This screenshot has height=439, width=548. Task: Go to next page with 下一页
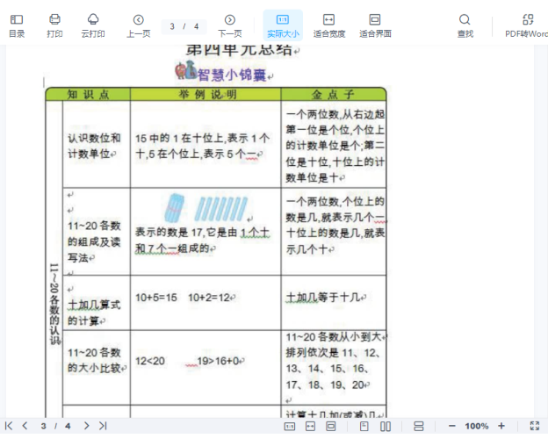click(x=229, y=25)
